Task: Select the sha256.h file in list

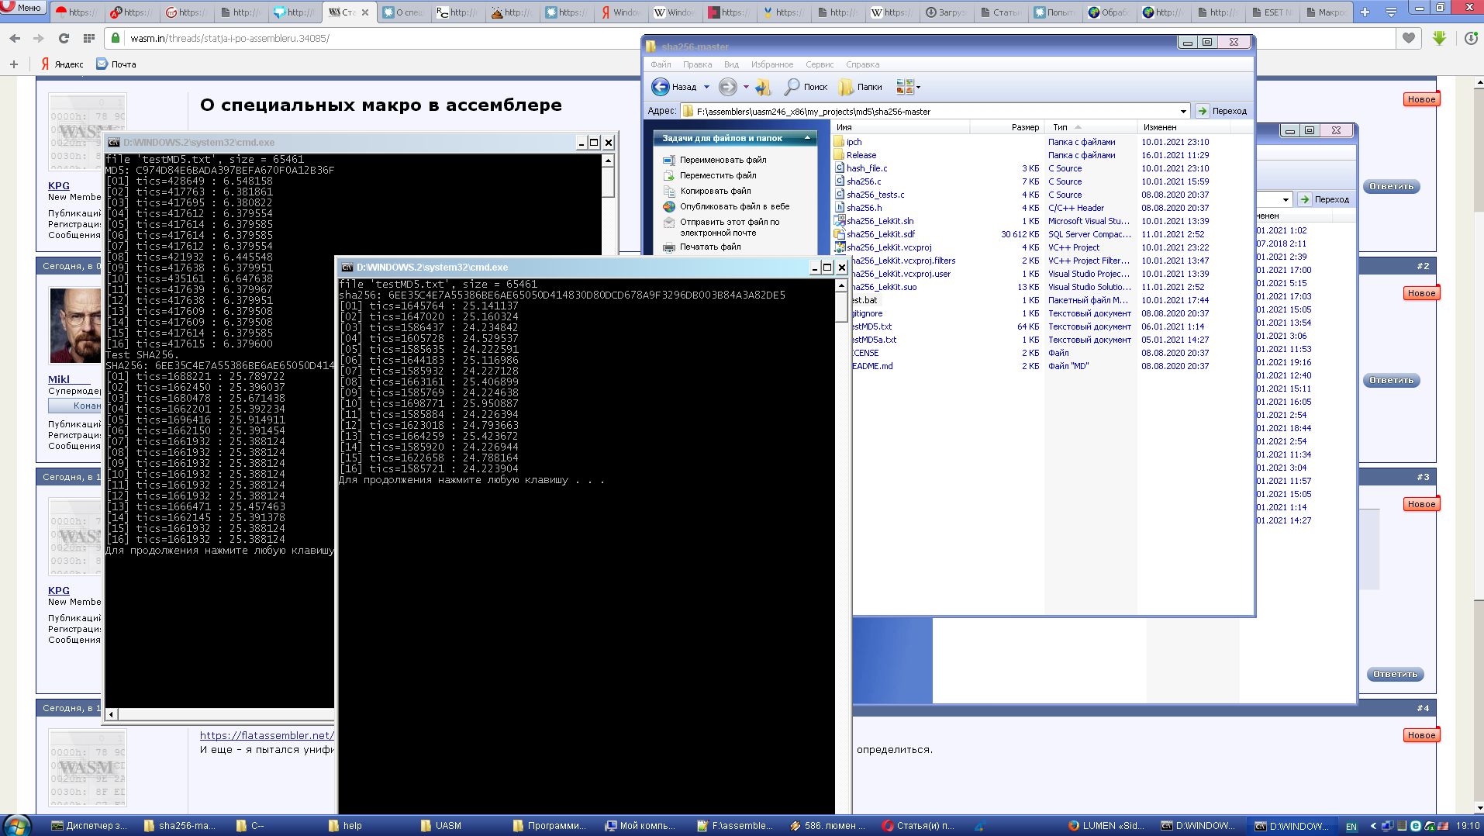Action: 864,208
